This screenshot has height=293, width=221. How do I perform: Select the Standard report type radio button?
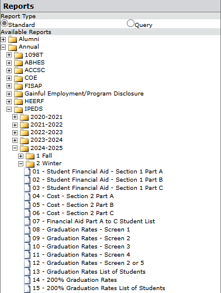(x=4, y=23)
